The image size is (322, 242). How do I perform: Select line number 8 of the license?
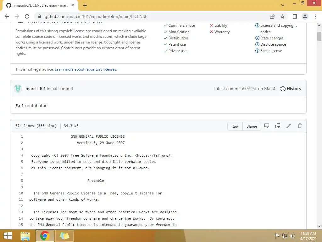[x=22, y=181]
